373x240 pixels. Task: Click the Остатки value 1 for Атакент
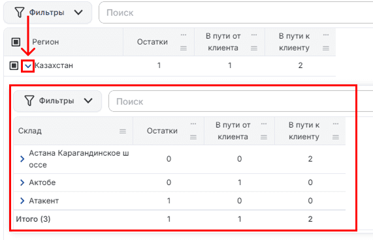point(169,201)
